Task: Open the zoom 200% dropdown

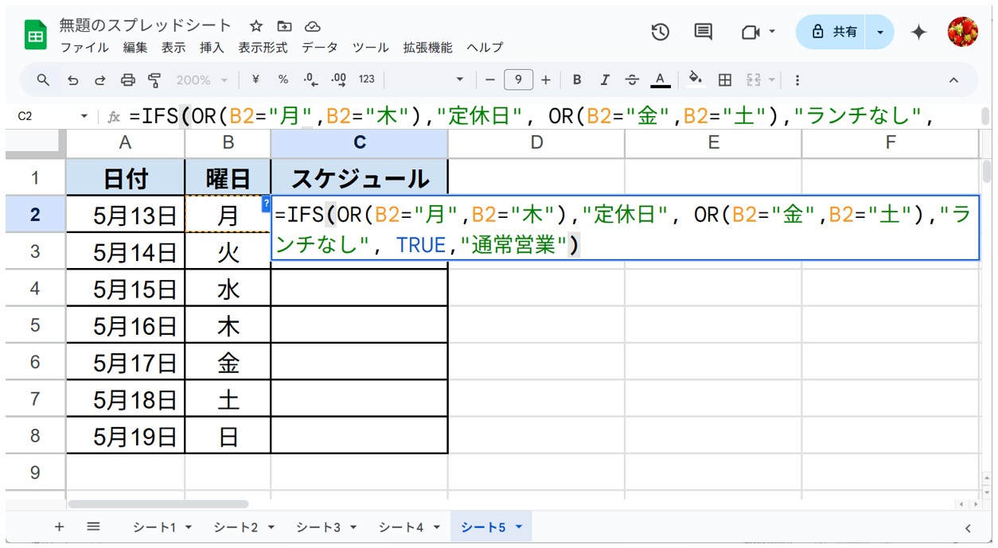Action: click(202, 80)
